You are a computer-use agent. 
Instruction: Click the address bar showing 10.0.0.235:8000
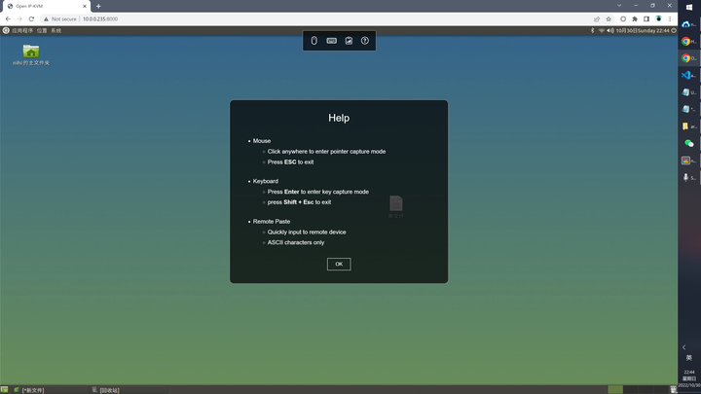[x=100, y=19]
